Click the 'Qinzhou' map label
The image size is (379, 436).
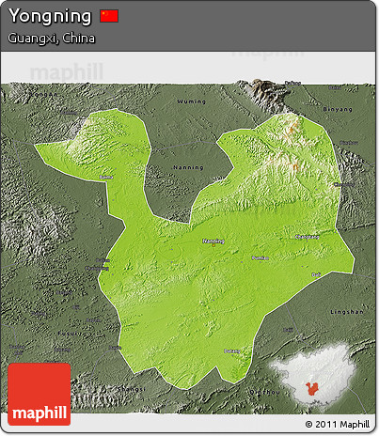click(264, 392)
